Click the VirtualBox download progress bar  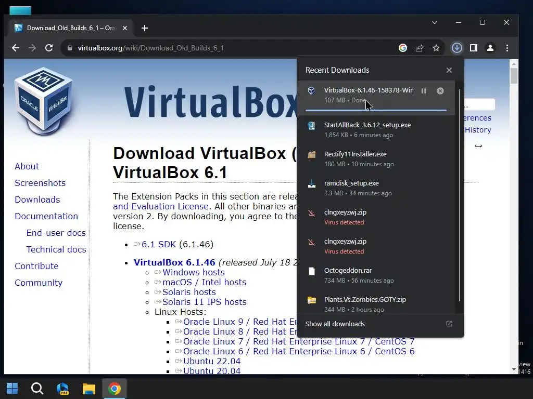tap(376, 110)
